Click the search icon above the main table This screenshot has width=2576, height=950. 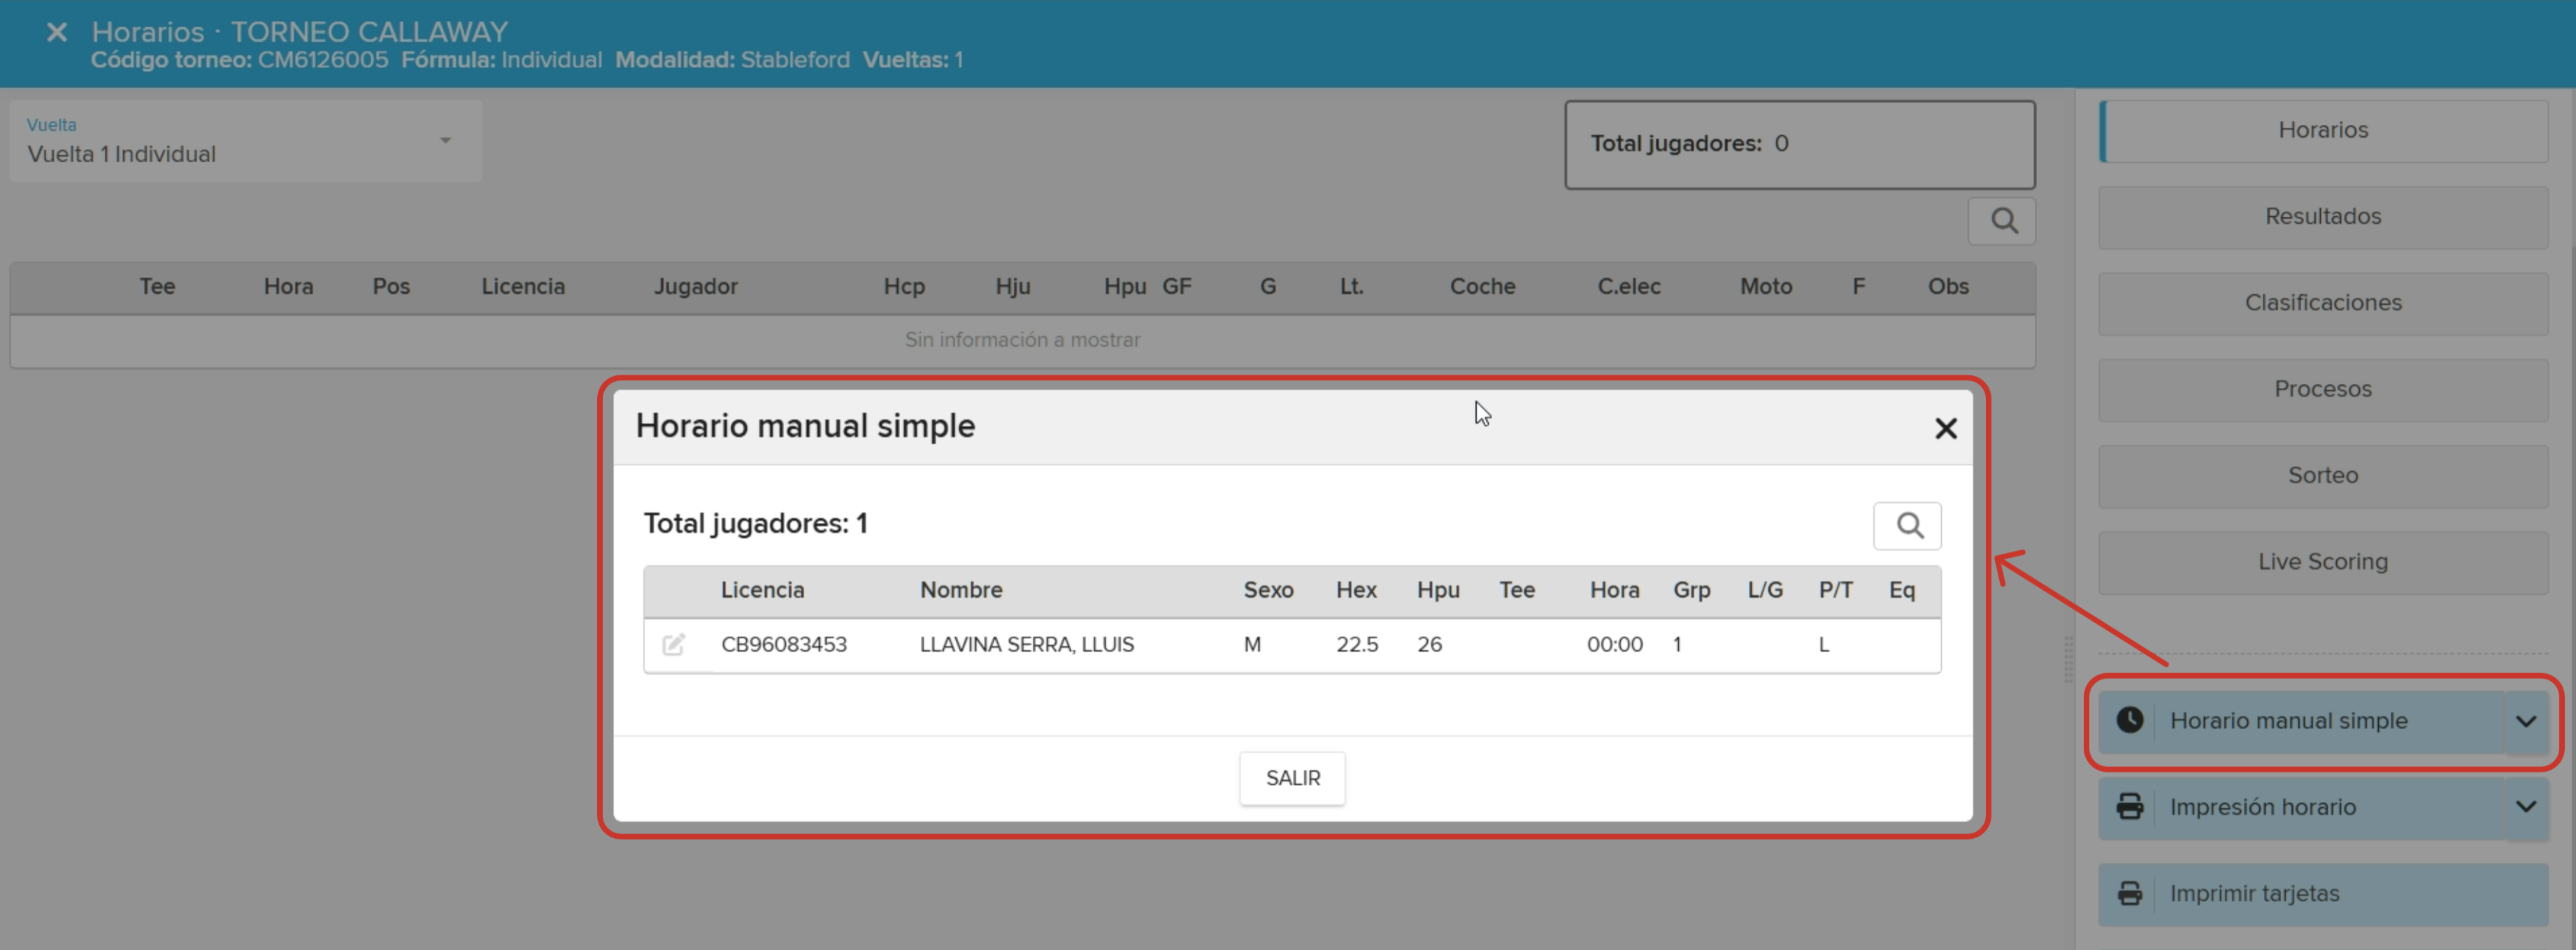pyautogui.click(x=2002, y=221)
